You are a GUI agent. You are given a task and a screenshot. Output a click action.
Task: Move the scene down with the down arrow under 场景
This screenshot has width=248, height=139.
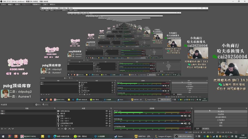[13, 129]
